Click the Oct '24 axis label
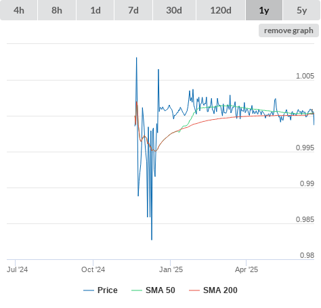 [93, 269]
